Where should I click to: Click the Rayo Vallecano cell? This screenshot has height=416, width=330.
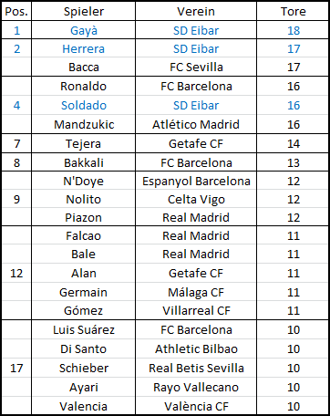click(196, 387)
